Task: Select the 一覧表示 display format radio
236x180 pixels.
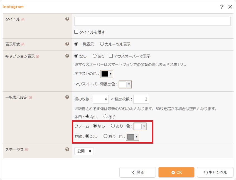Action: [x=76, y=44]
